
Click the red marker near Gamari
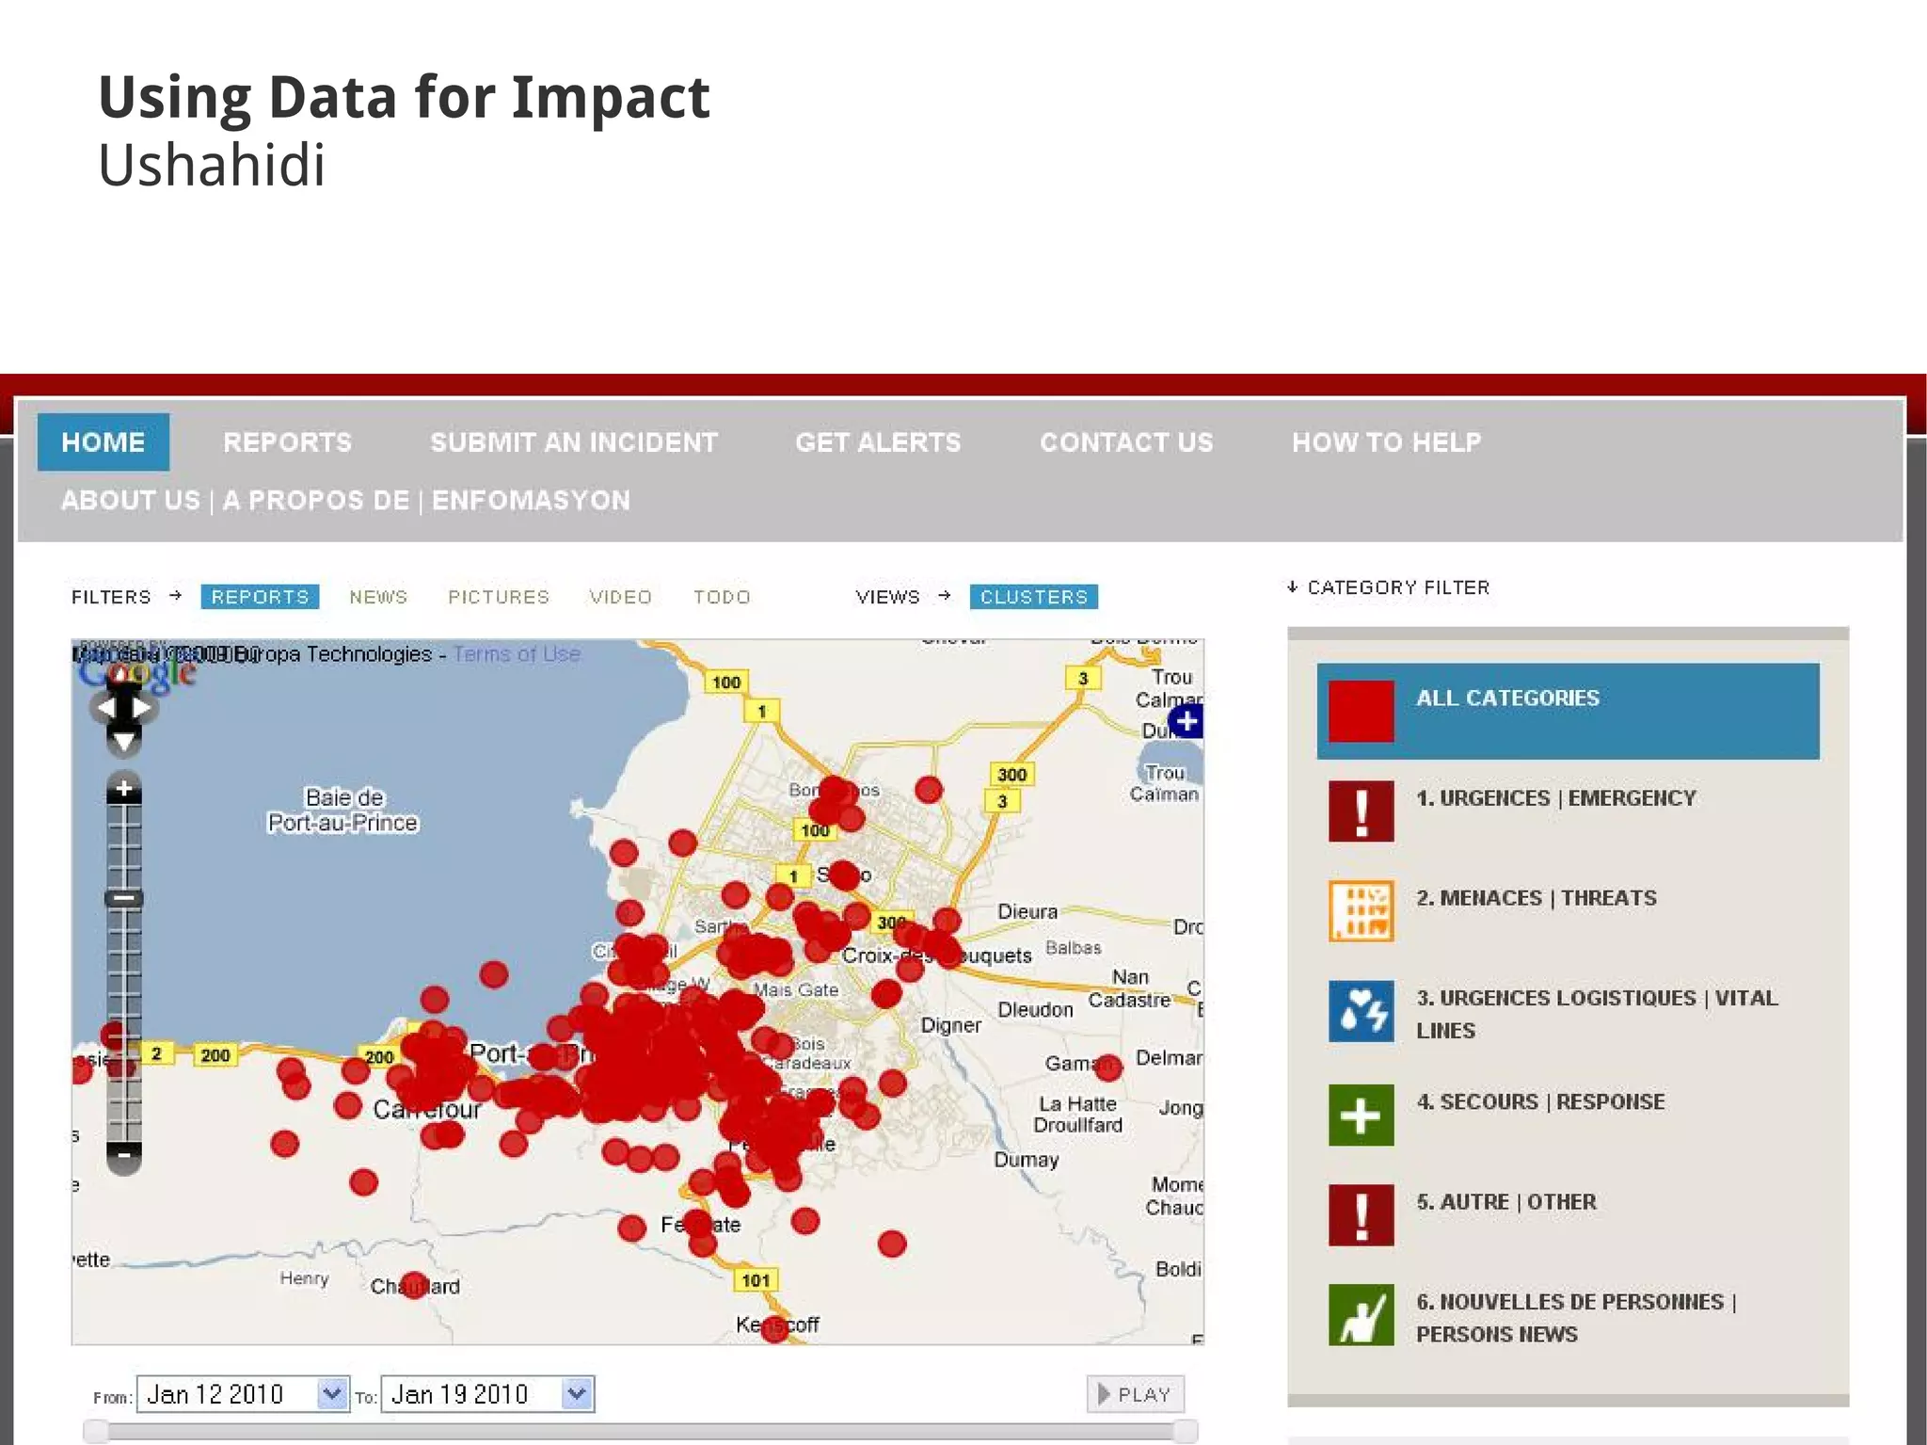[1108, 1068]
